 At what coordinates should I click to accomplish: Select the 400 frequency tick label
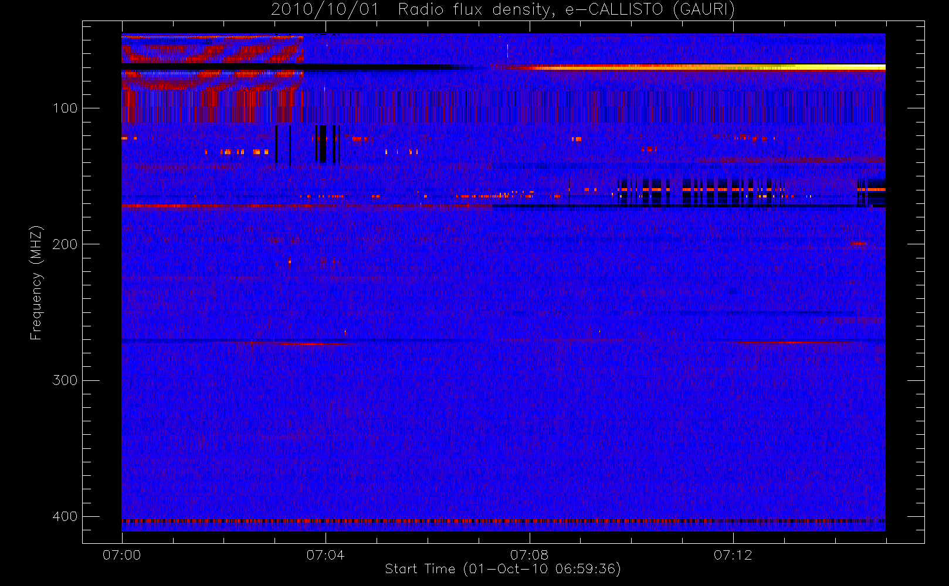[65, 516]
